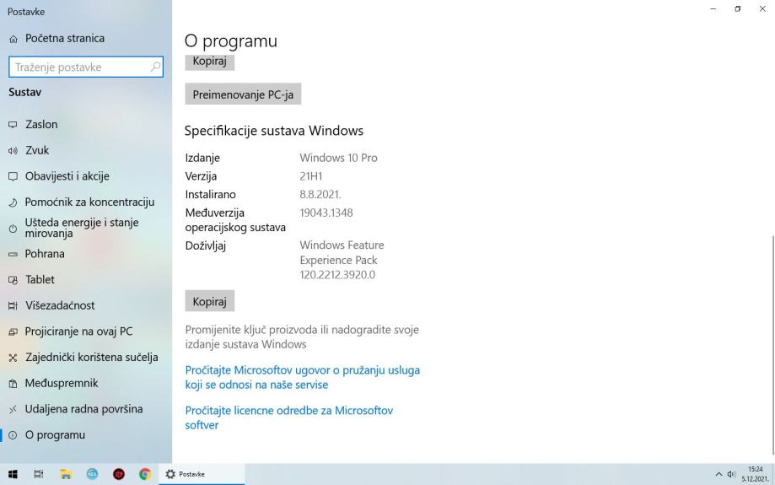
Task: Open Microsoftov ugovor o pružanju usluga link
Action: pyautogui.click(x=303, y=377)
